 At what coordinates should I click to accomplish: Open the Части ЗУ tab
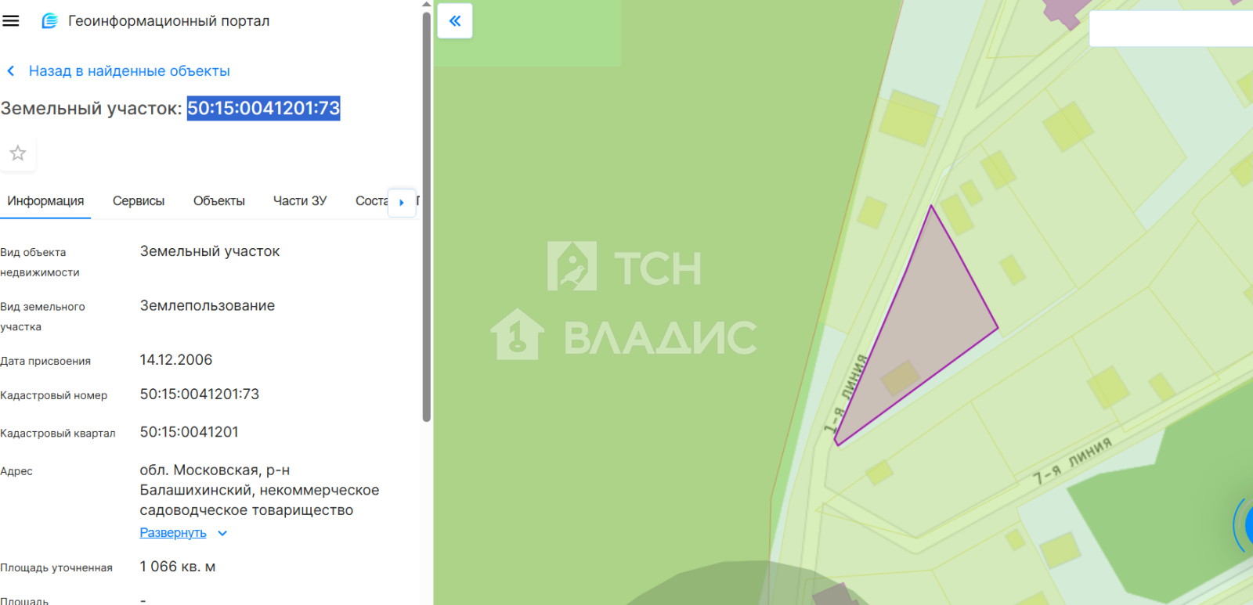pos(300,201)
